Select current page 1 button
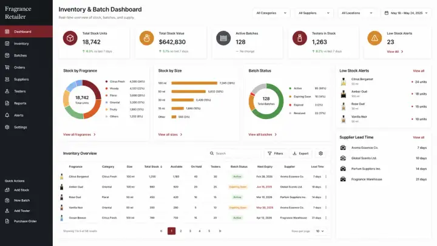 171,231
